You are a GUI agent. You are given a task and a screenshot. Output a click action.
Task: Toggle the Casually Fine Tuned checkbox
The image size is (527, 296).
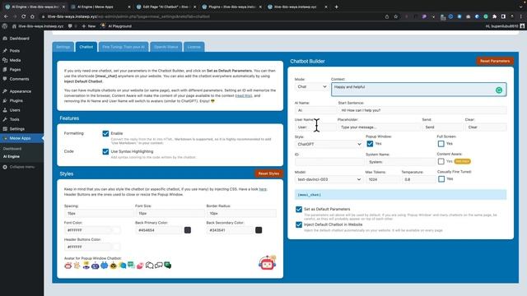click(x=441, y=179)
